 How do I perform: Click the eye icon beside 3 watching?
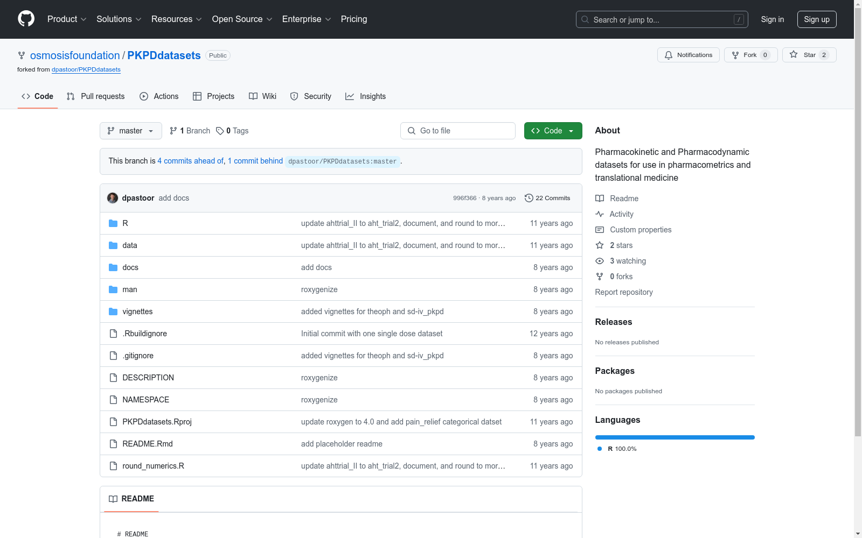pos(600,261)
